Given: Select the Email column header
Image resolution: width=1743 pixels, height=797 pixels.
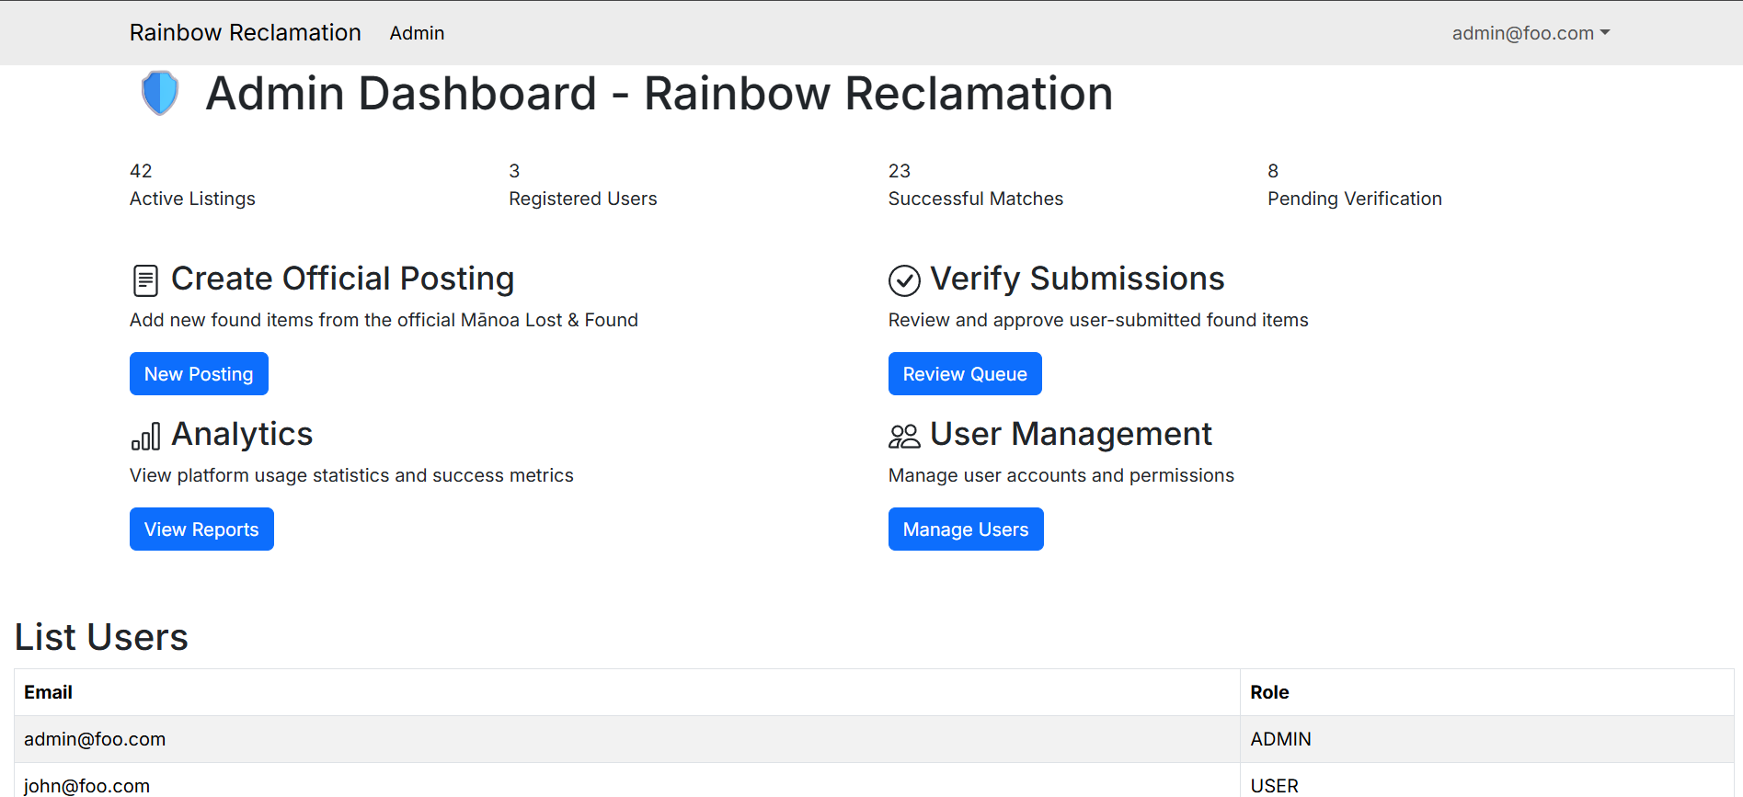Looking at the screenshot, I should point(48,692).
